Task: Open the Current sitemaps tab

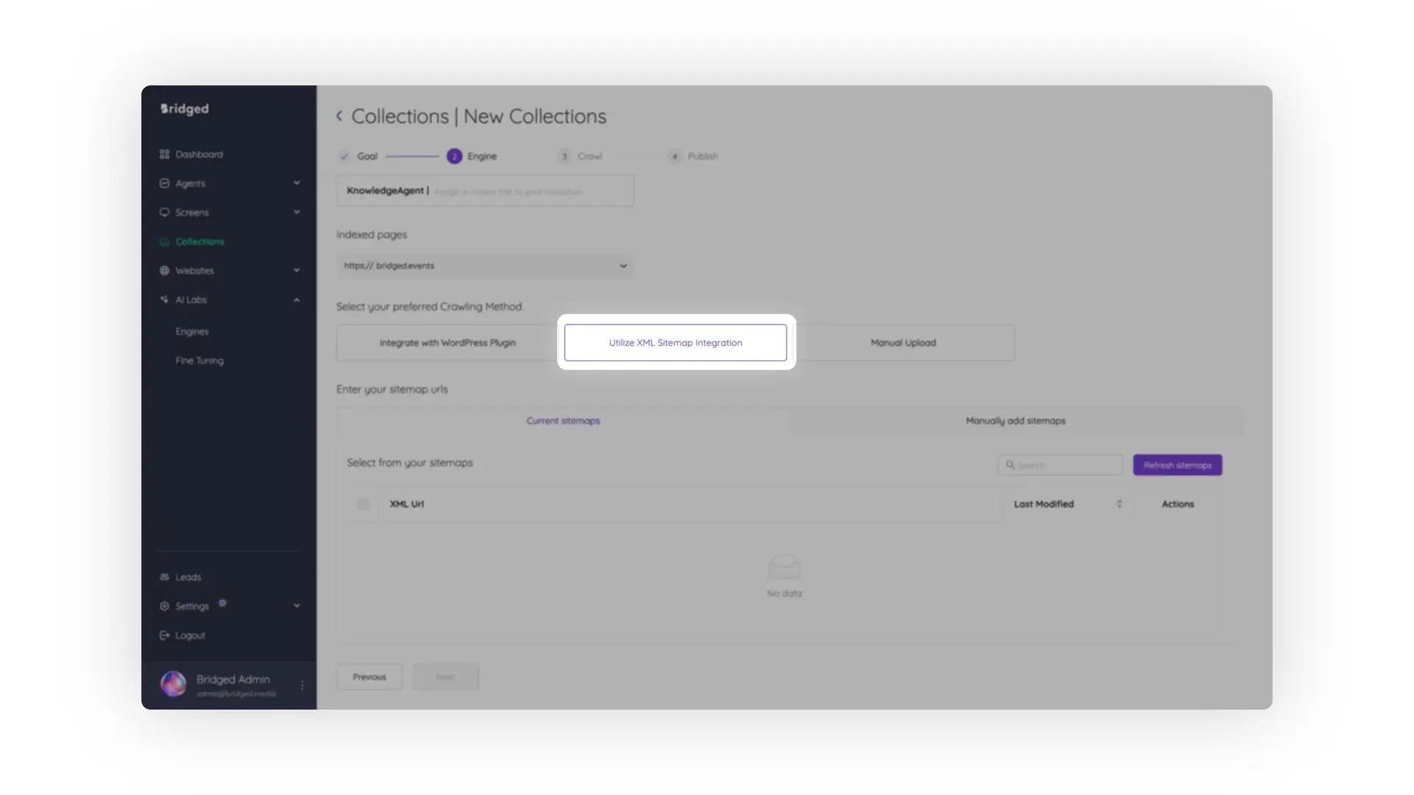Action: 563,420
